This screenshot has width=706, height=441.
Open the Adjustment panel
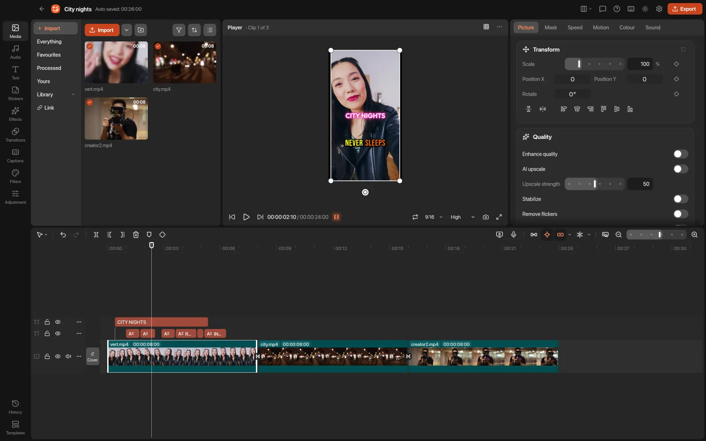coord(15,197)
